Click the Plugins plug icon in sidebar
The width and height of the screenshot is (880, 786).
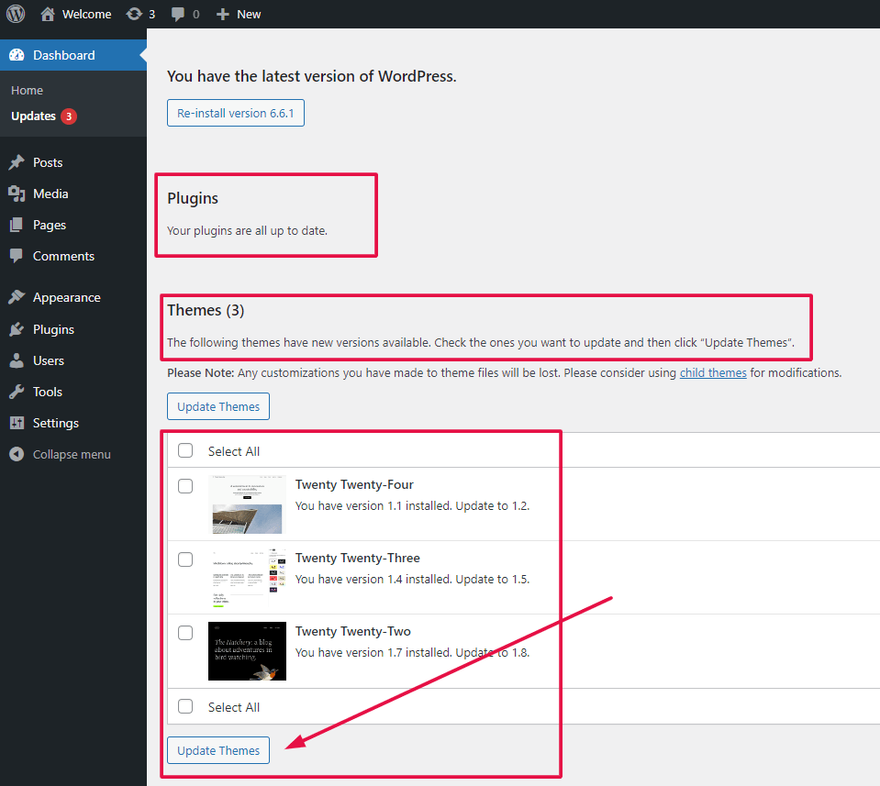pos(17,329)
